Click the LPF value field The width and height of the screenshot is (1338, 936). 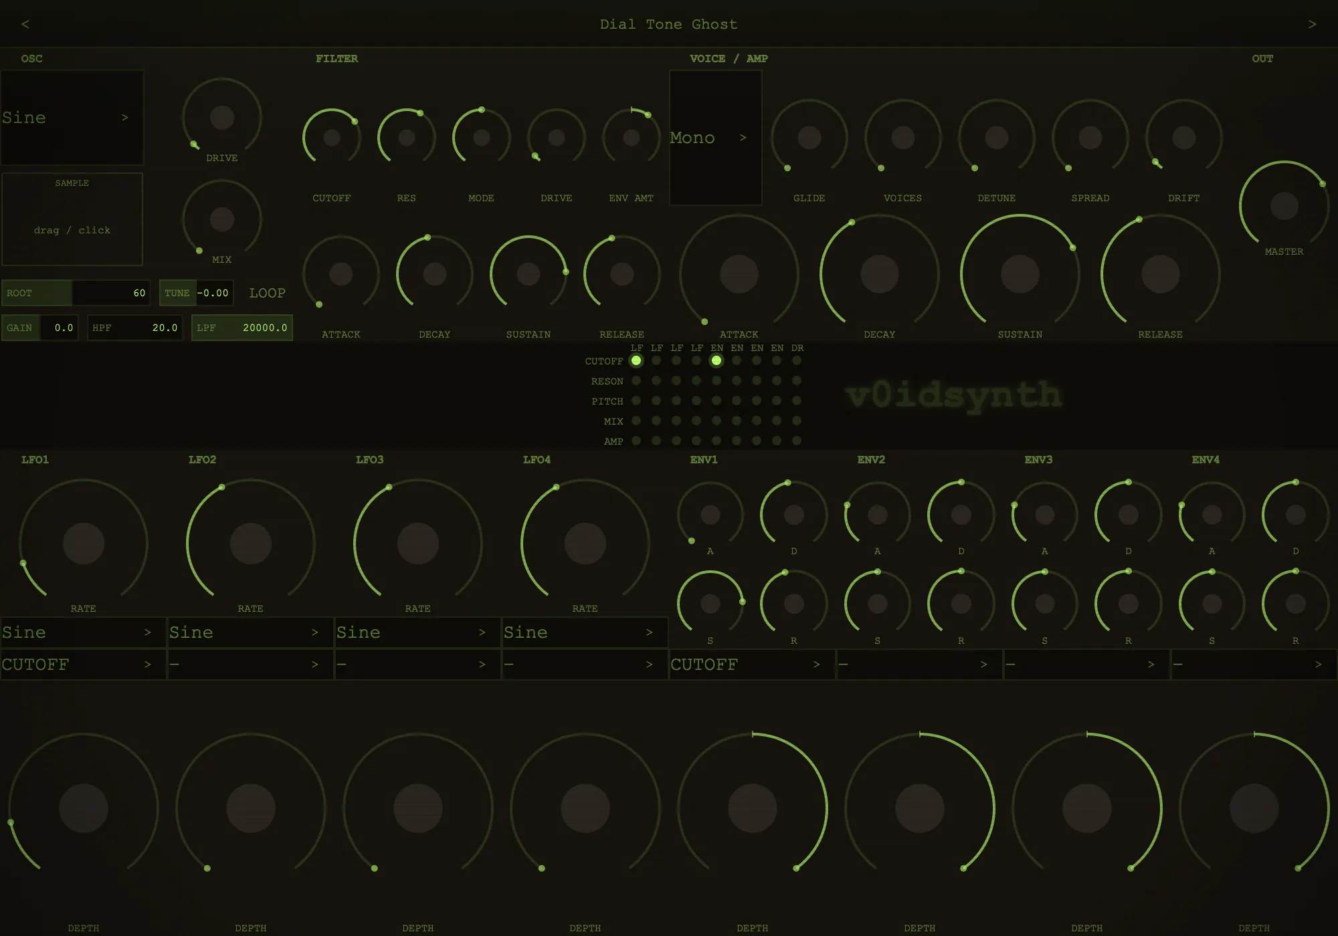pos(242,328)
